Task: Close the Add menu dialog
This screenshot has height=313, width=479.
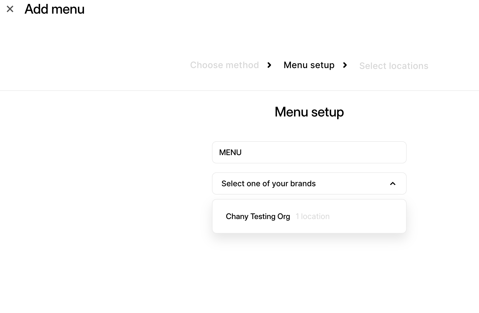Action: pyautogui.click(x=10, y=9)
